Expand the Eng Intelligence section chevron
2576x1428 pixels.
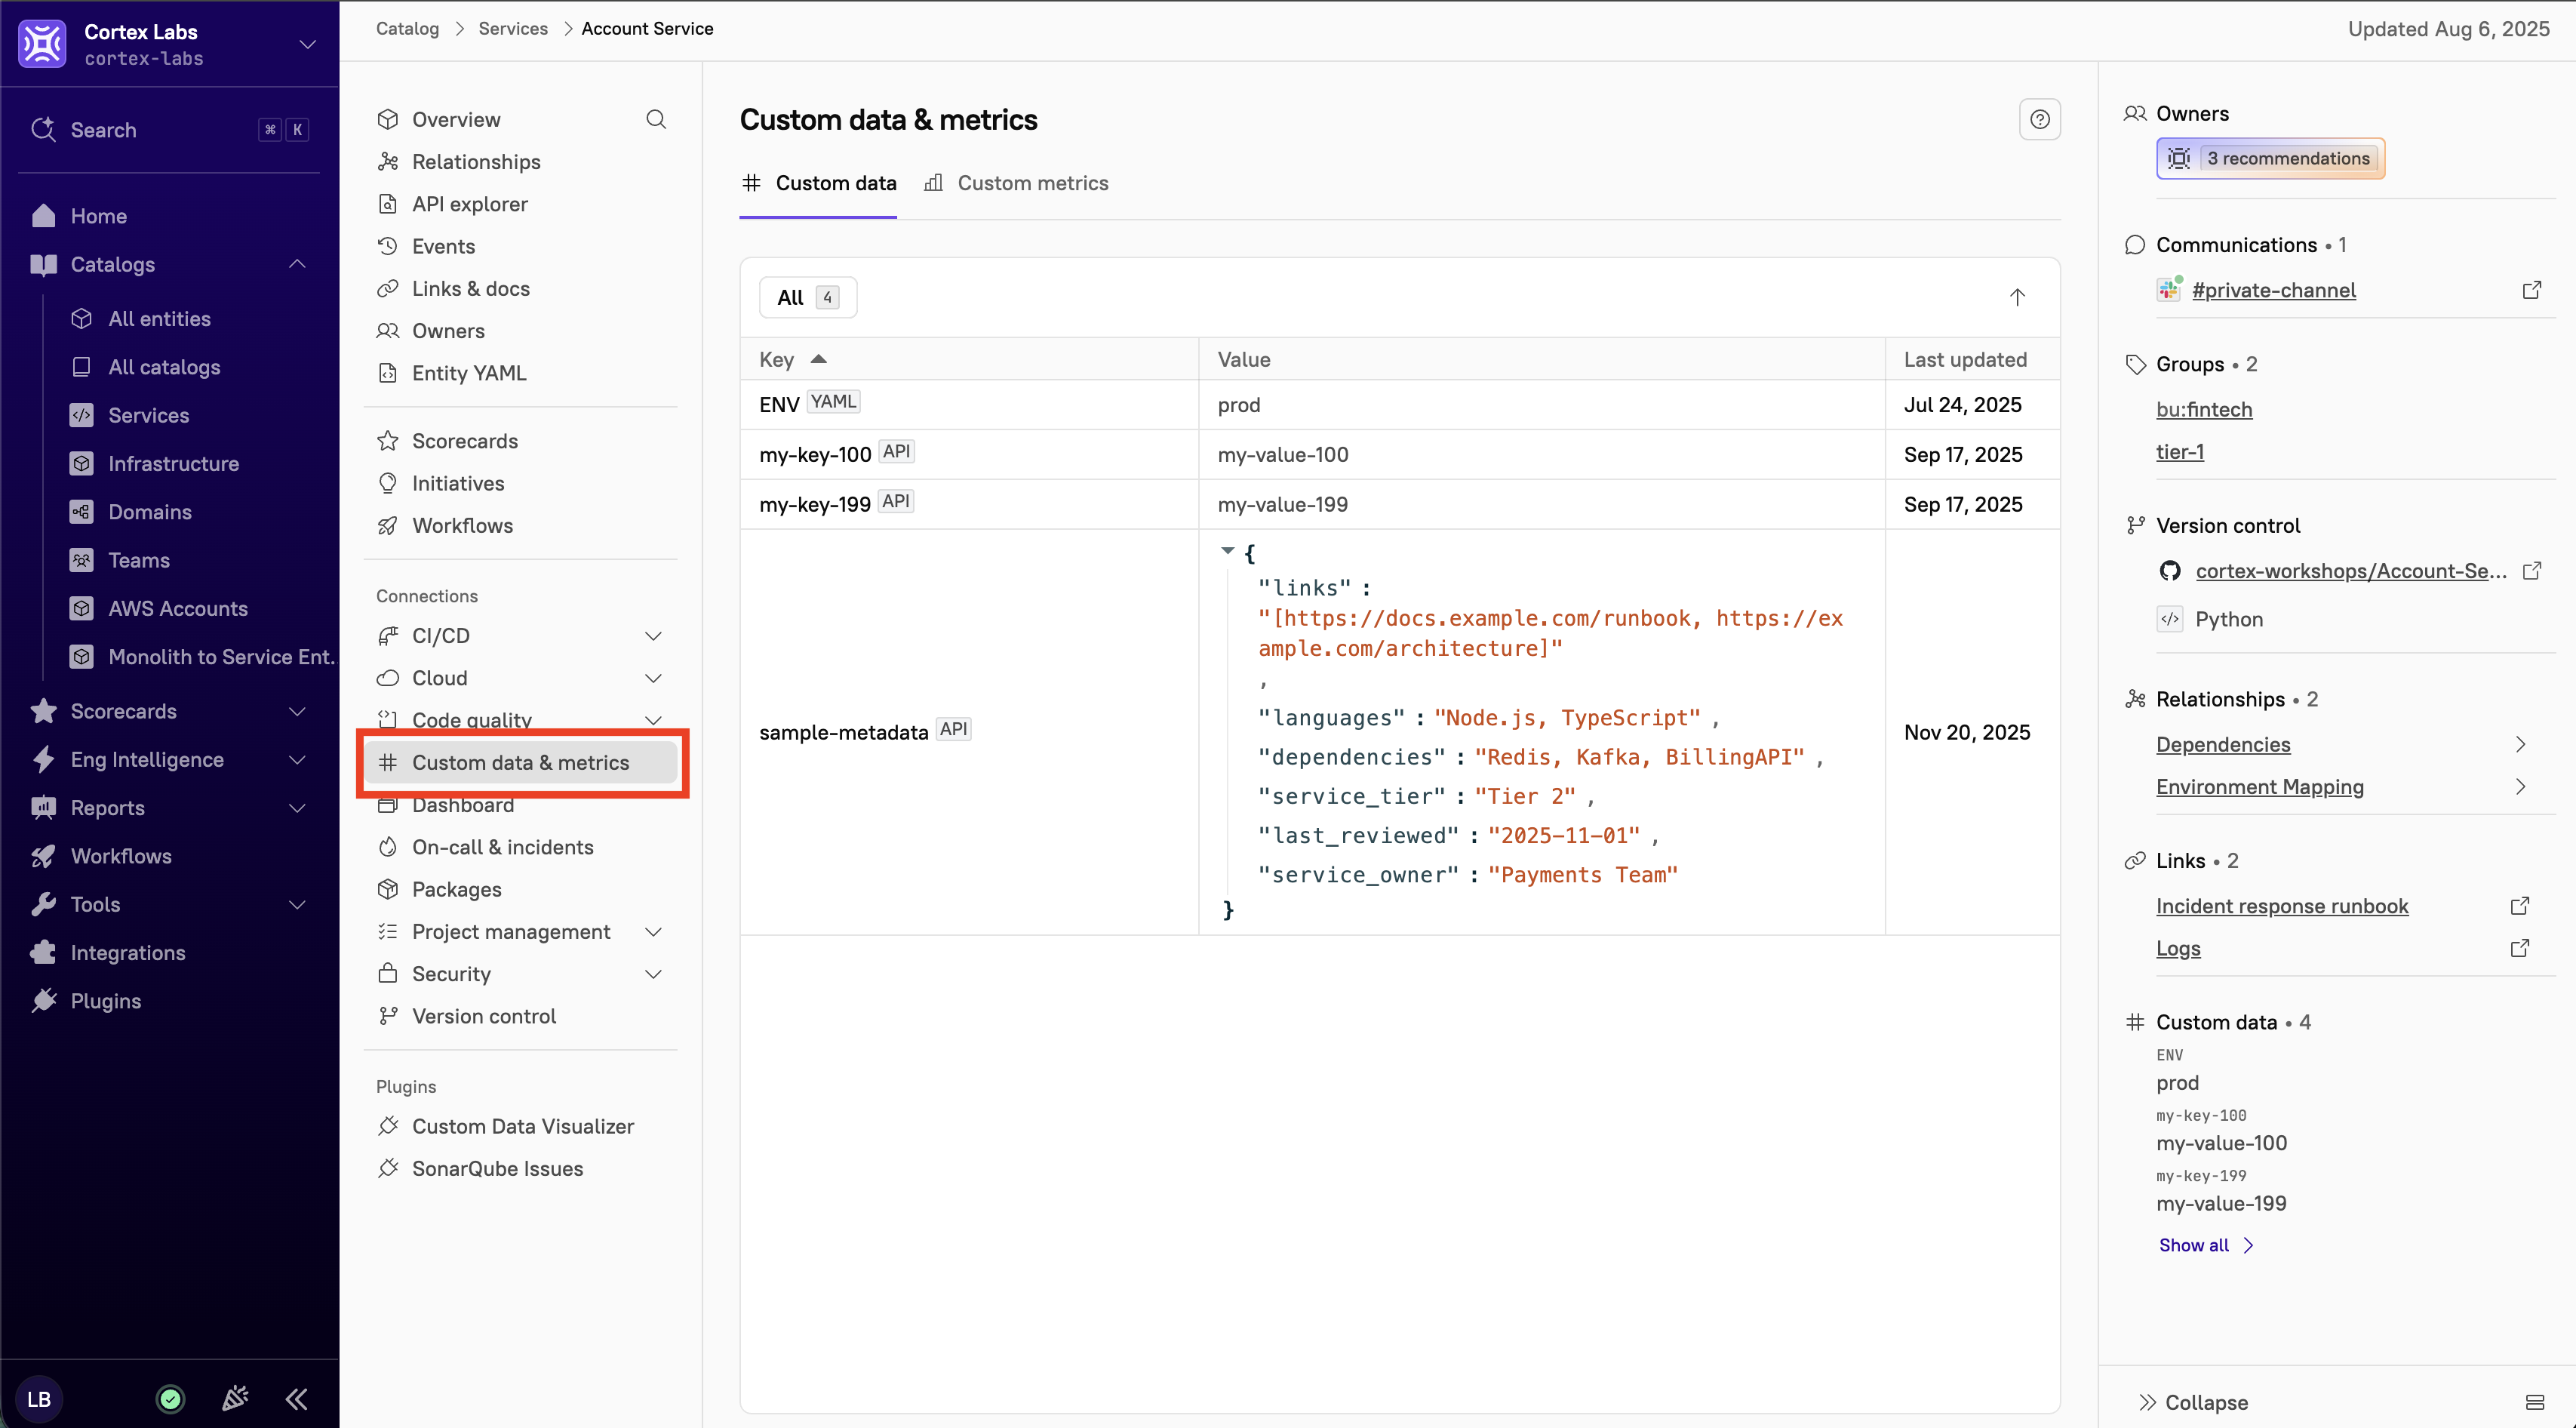point(297,760)
